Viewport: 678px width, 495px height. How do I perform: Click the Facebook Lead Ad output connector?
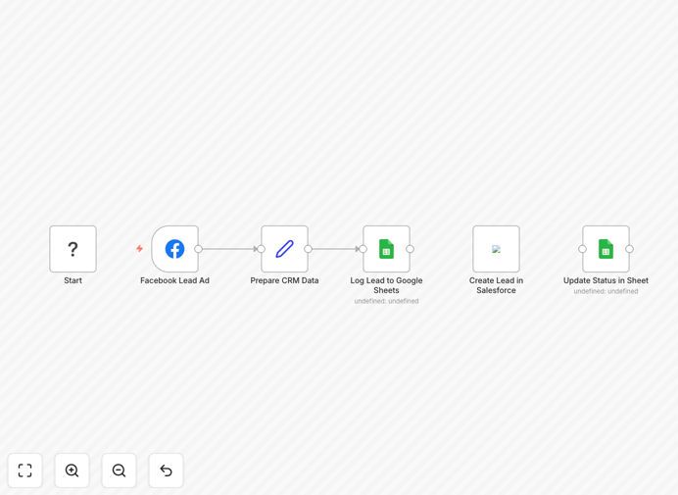pos(199,249)
